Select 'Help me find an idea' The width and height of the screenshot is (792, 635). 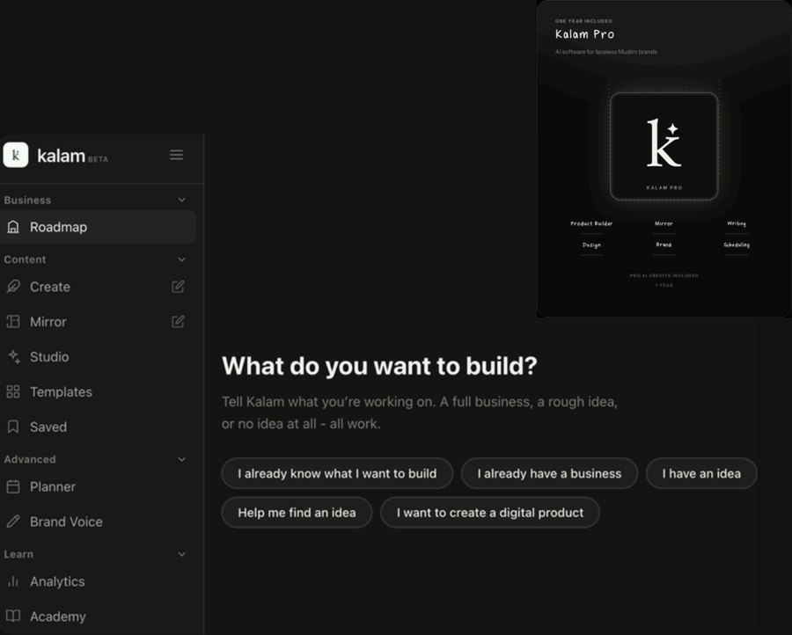(297, 513)
